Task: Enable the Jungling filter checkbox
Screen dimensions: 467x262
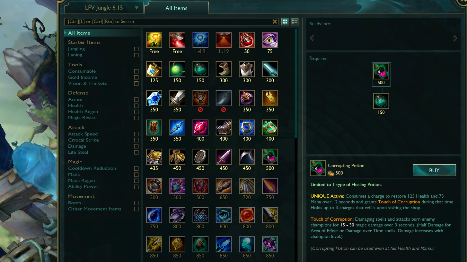Action: pyautogui.click(x=136, y=49)
